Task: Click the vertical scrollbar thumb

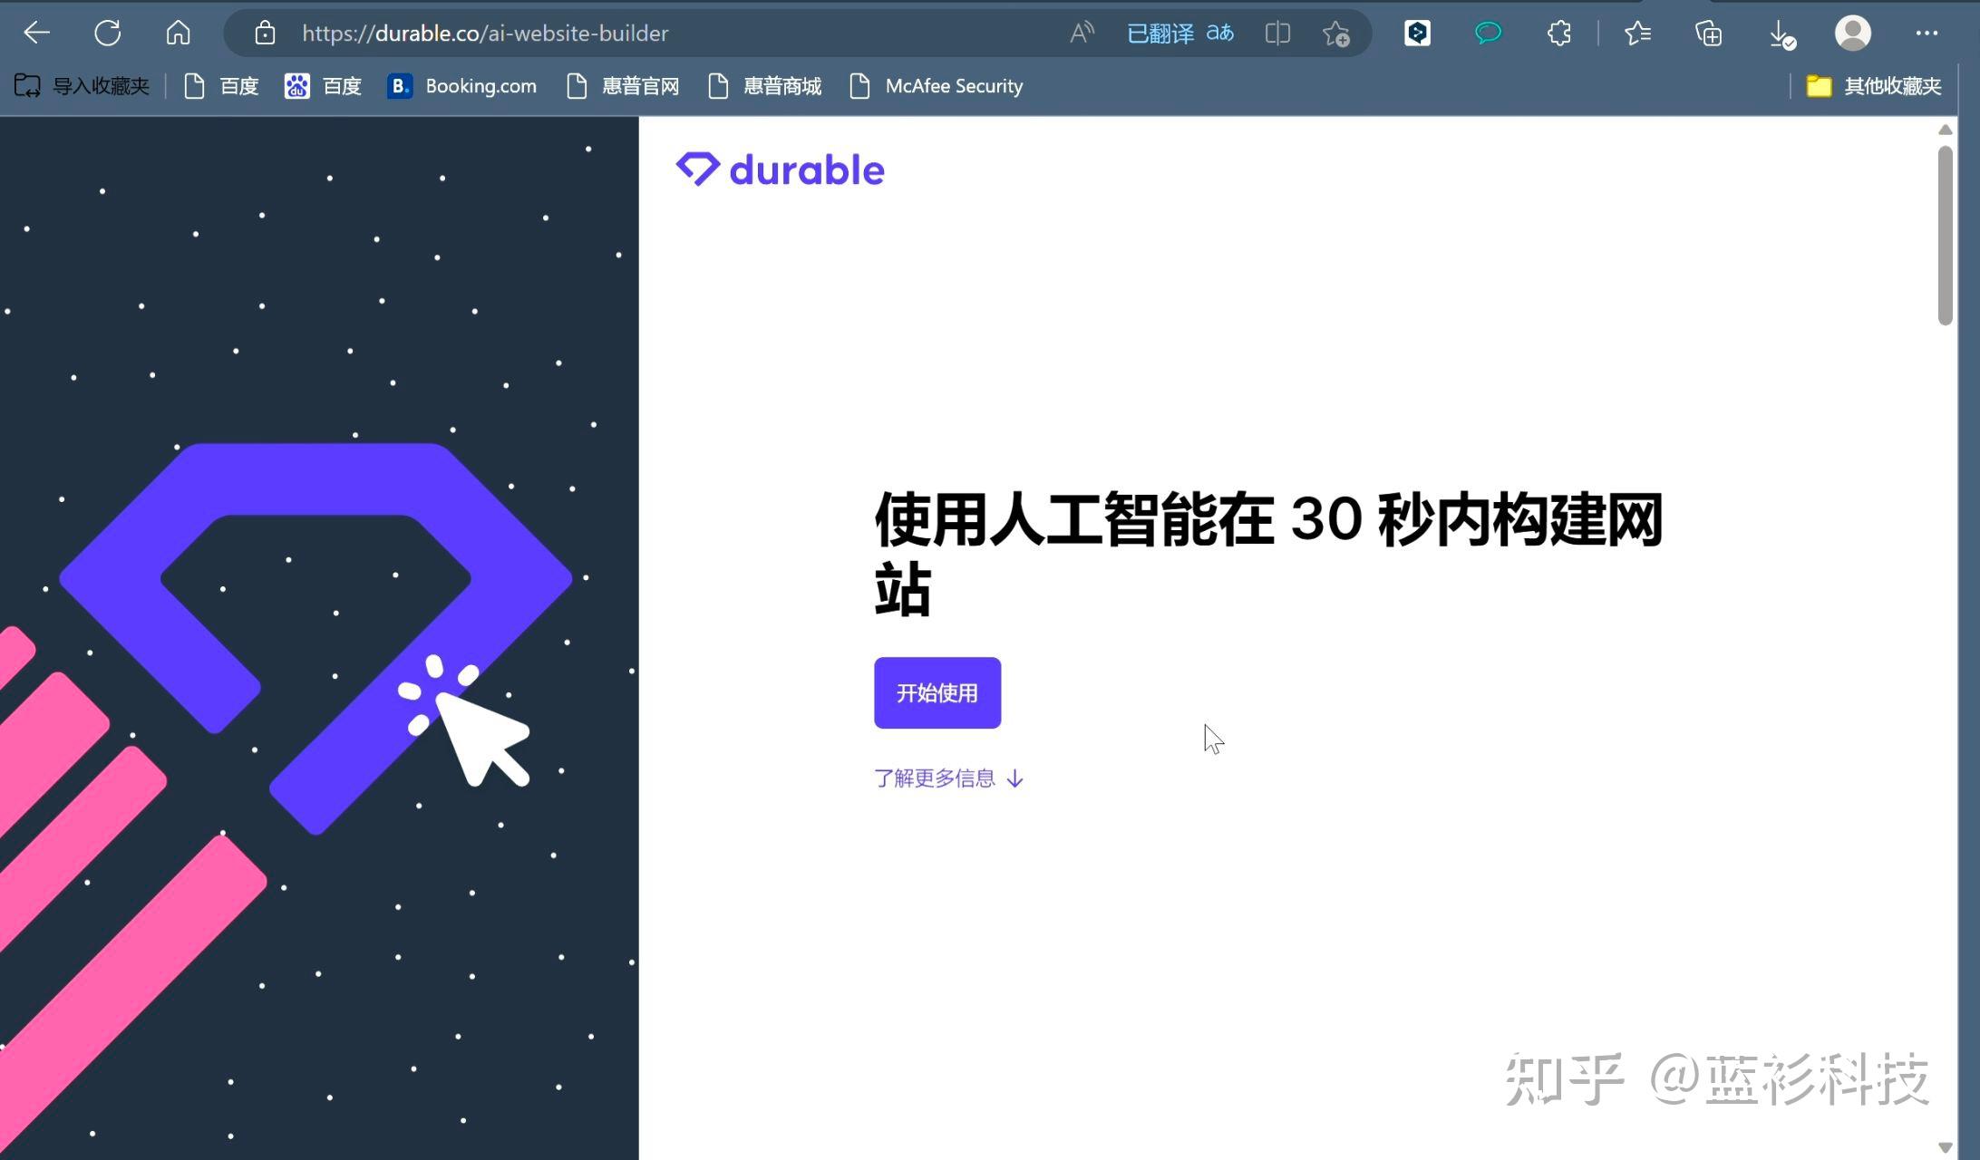Action: (x=1945, y=236)
